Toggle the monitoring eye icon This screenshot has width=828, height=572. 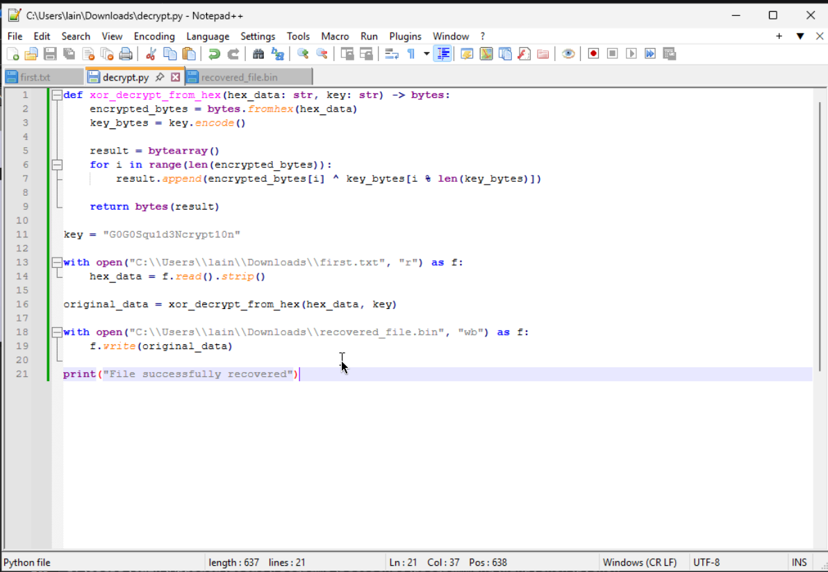pos(568,54)
